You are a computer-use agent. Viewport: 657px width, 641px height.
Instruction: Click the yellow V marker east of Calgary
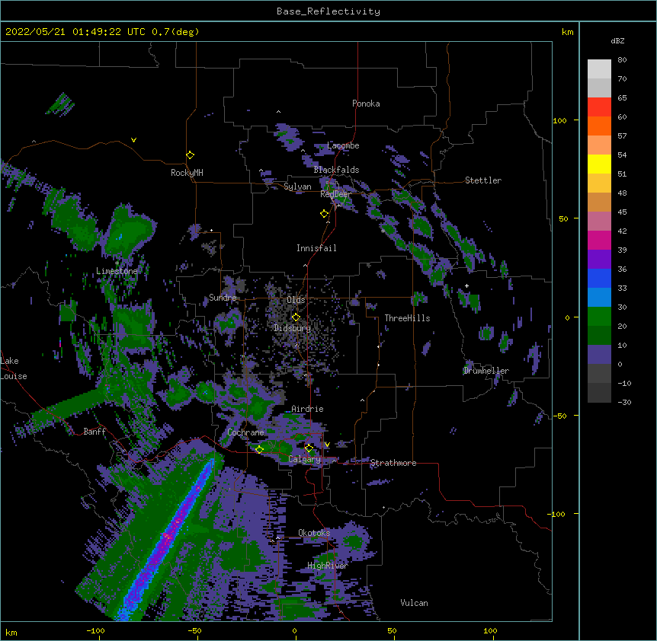[x=327, y=445]
